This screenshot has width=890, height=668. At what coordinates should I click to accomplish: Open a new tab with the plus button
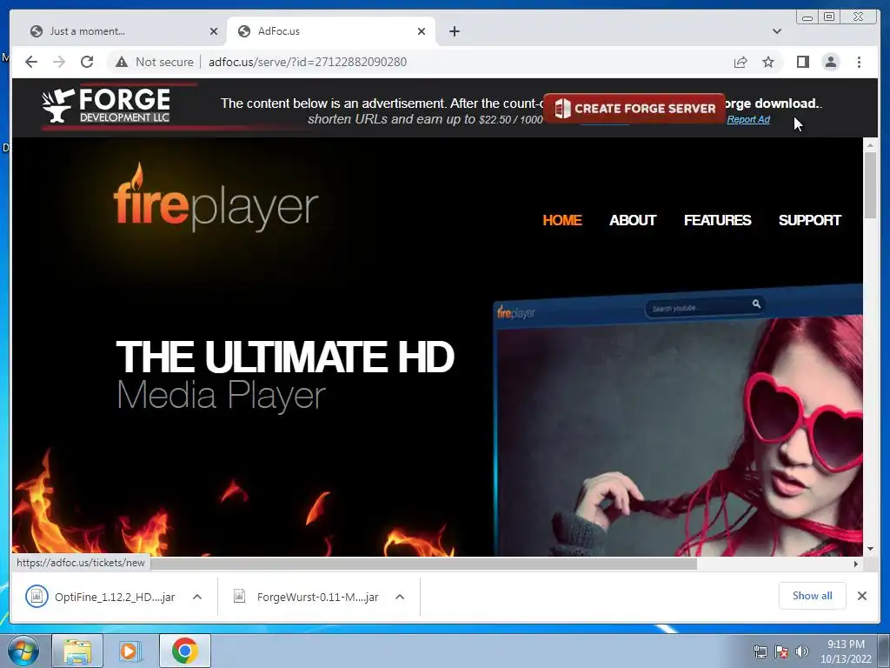[454, 31]
